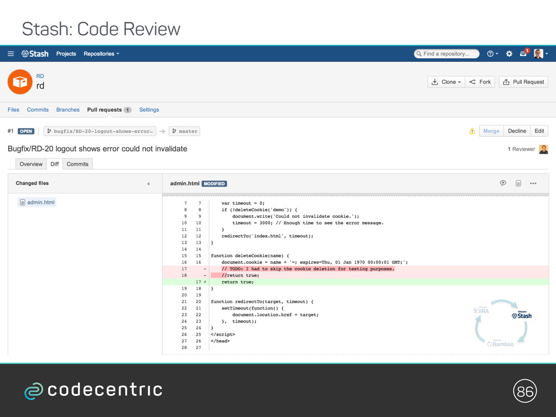View the admin.html source file icon
The image size is (556, 417).
click(518, 184)
